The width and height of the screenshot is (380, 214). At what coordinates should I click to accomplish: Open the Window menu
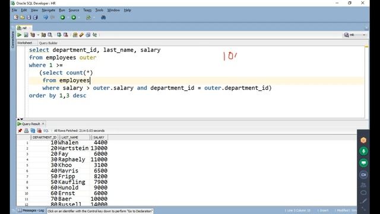(113, 10)
